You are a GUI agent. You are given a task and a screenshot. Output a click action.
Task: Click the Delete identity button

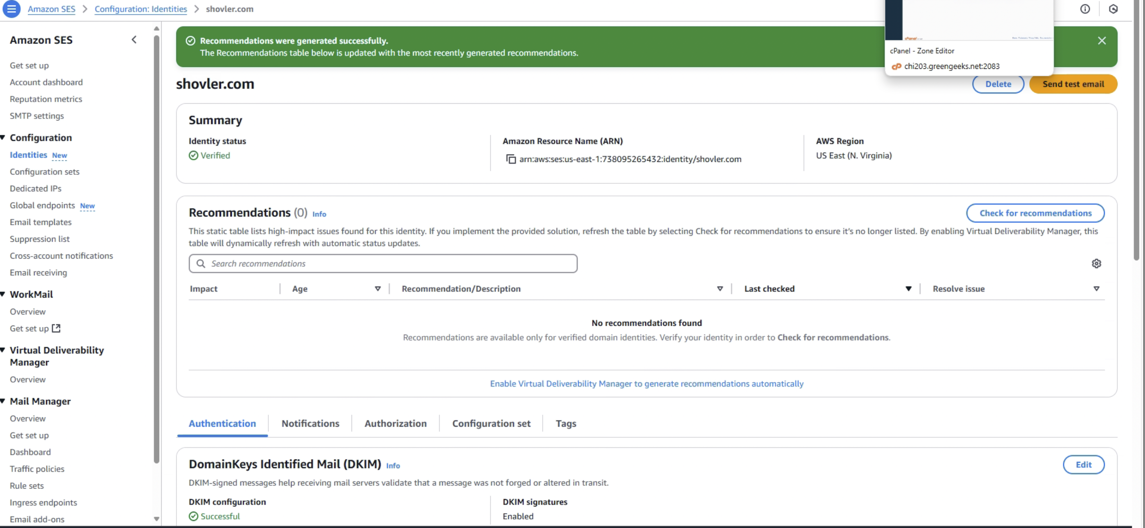coord(998,84)
